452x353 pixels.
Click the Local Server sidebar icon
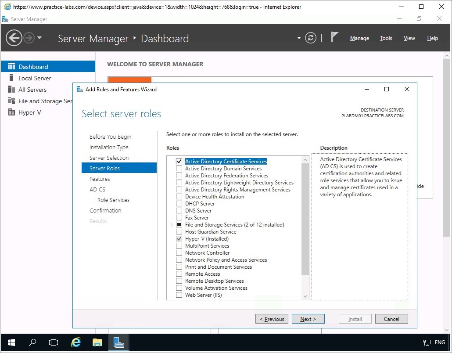tap(11, 78)
